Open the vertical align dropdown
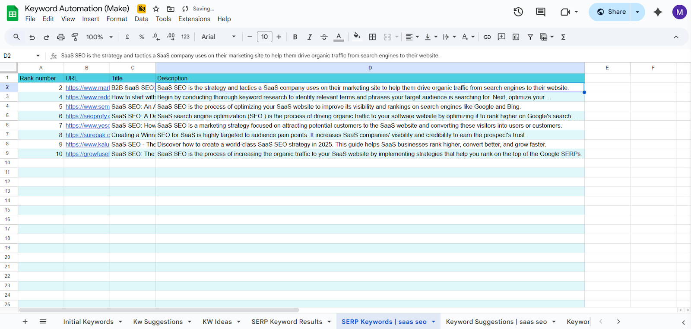 pos(431,37)
